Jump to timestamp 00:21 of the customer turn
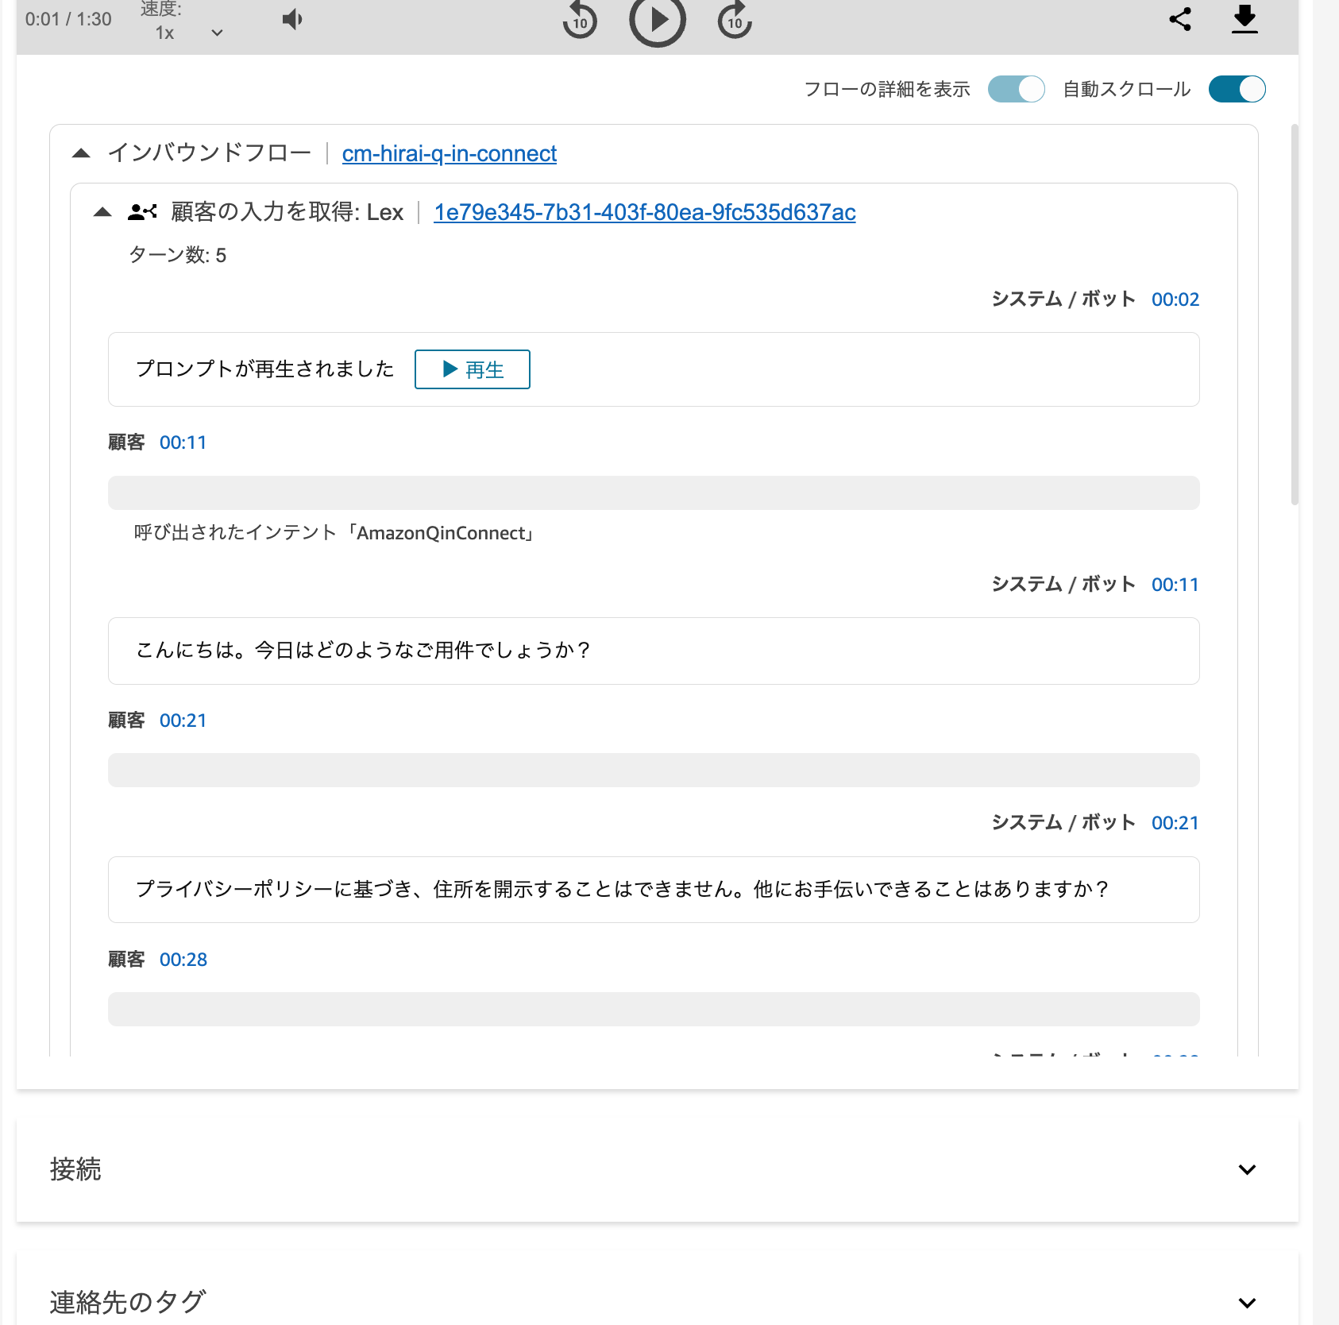Screen dimensions: 1339x1325 pos(183,720)
